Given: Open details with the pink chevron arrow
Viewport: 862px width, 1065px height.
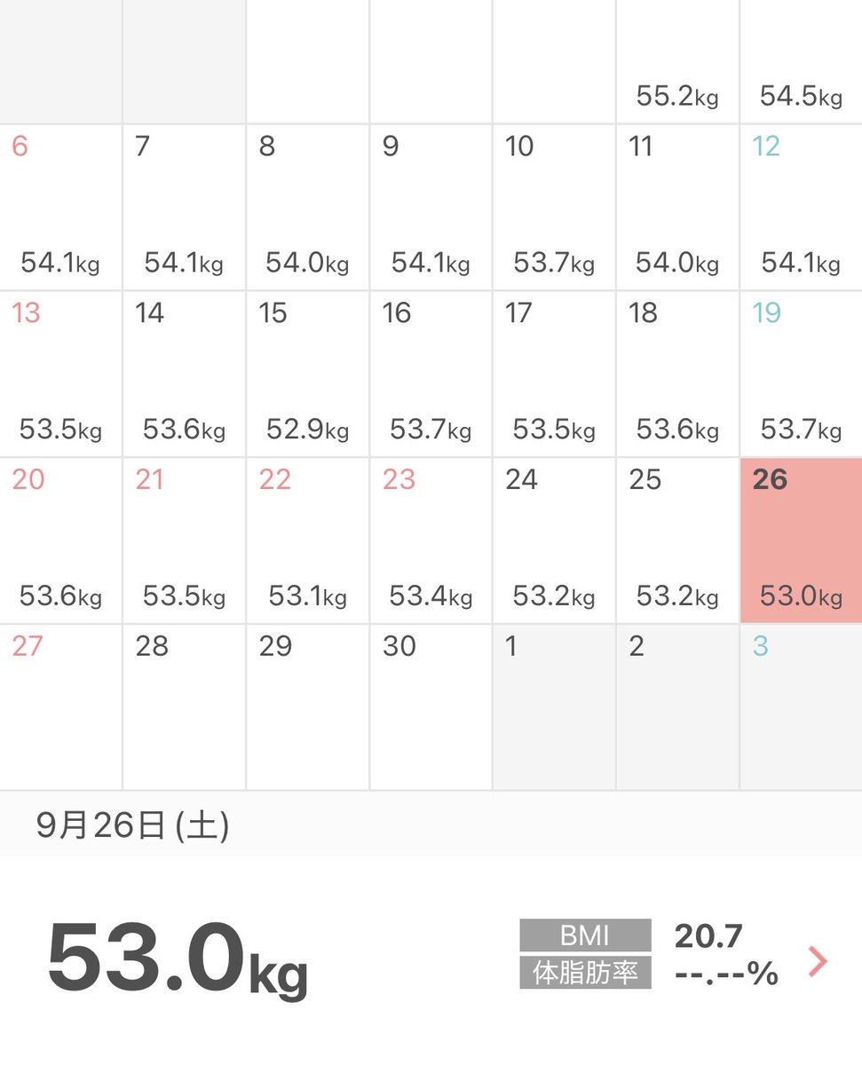Looking at the screenshot, I should point(818,961).
